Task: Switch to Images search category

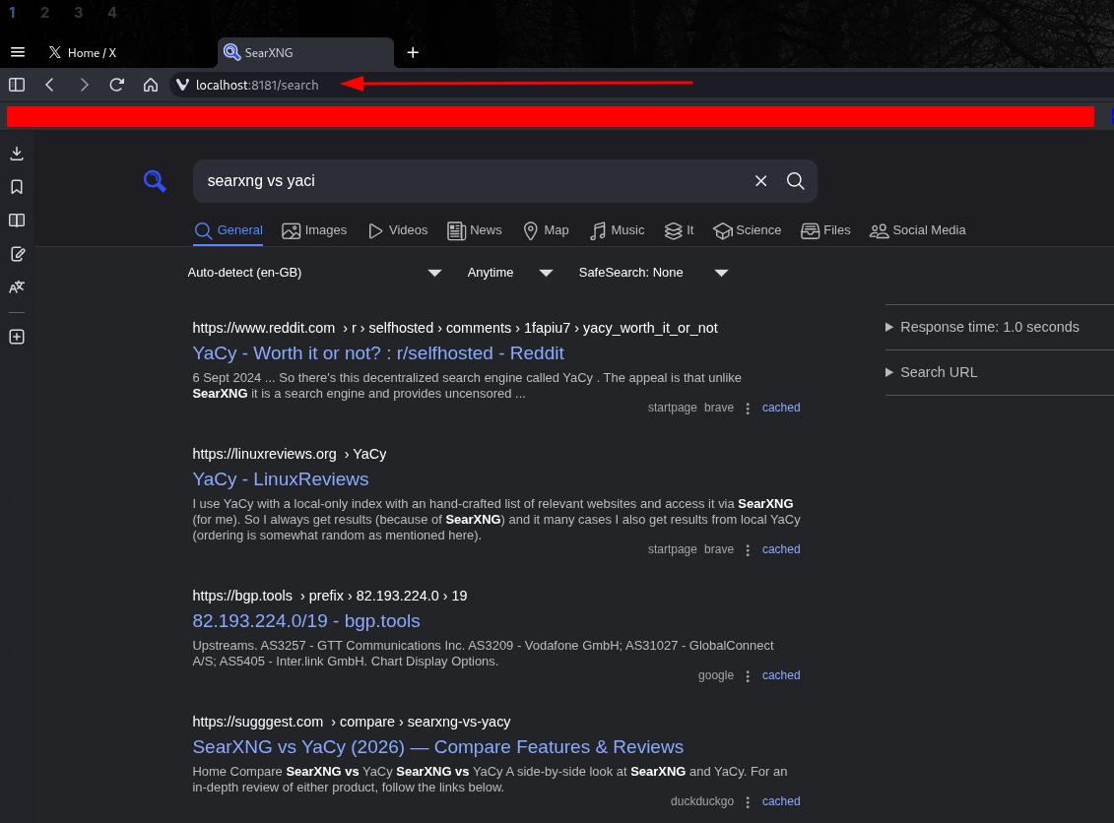Action: 314,230
